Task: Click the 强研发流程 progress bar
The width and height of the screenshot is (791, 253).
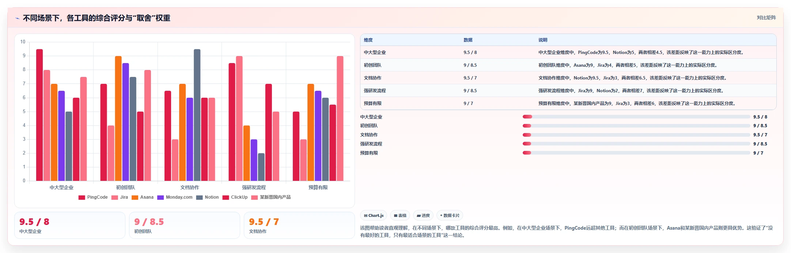Action: pos(636,144)
